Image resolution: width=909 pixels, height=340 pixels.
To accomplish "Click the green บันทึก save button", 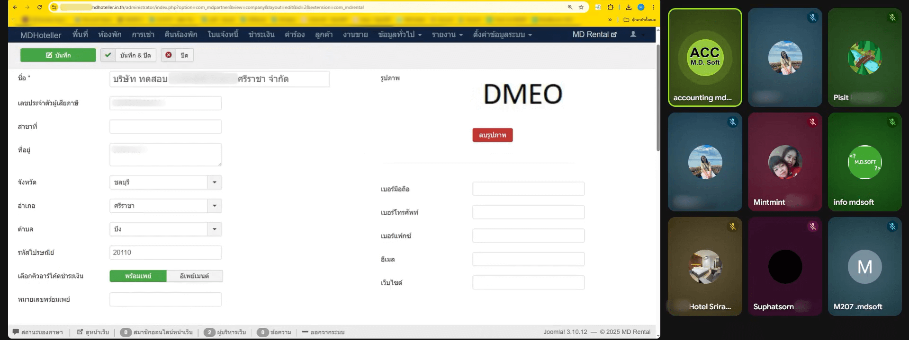I will pyautogui.click(x=58, y=55).
